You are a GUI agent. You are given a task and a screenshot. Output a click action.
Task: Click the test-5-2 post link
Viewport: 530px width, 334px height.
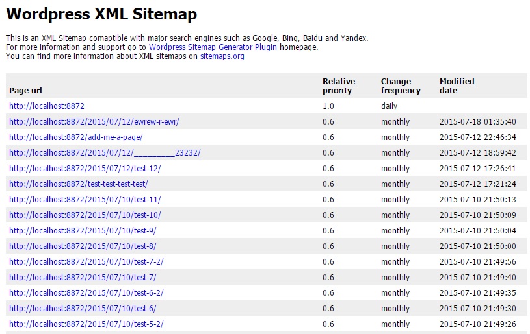[86, 324]
